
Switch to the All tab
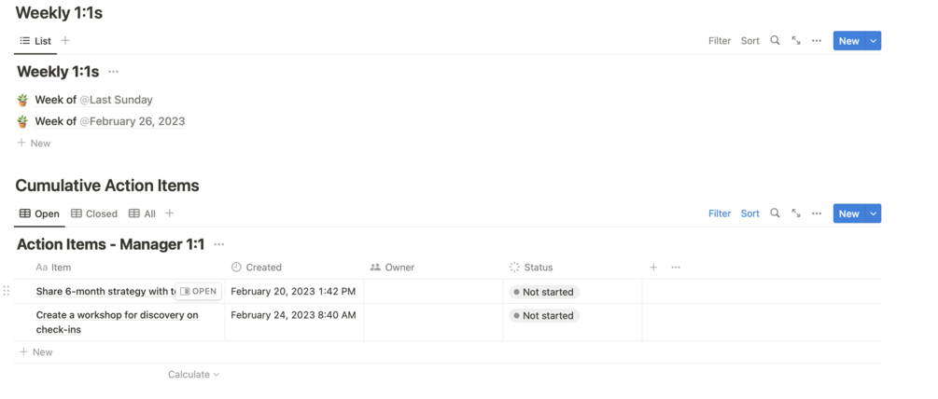[x=143, y=213]
